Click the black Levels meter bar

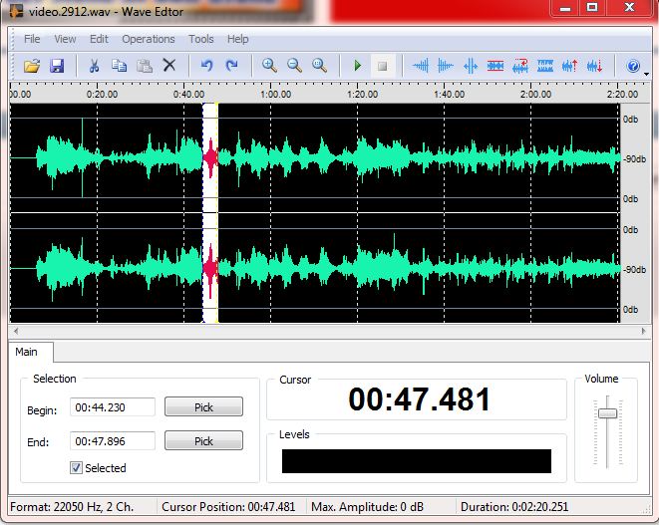417,461
